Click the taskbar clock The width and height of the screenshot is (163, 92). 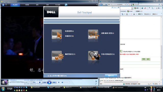coord(159,89)
